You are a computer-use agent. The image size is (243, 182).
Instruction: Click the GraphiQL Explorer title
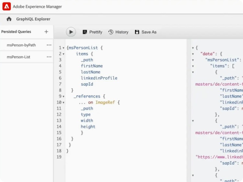click(33, 19)
